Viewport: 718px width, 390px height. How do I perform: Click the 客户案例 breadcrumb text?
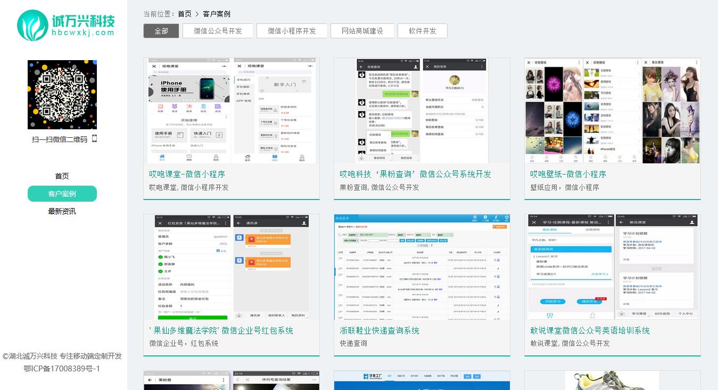pyautogui.click(x=217, y=14)
